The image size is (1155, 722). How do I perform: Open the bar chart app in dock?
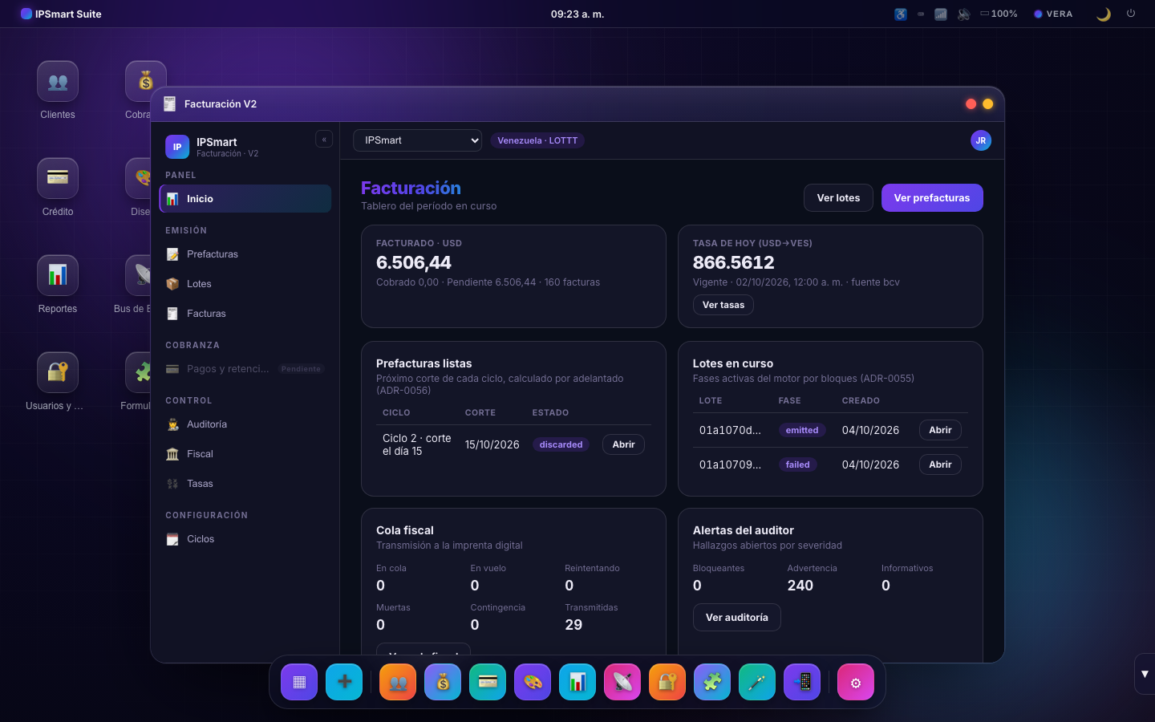[x=577, y=682]
